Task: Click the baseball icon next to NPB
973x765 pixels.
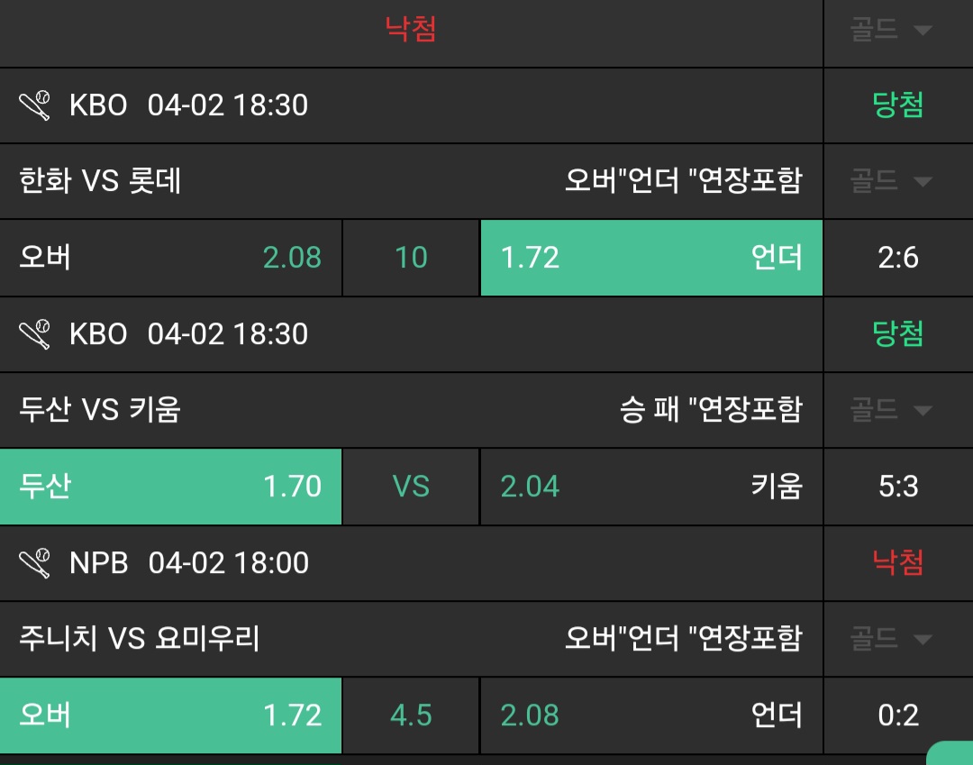Action: click(35, 564)
